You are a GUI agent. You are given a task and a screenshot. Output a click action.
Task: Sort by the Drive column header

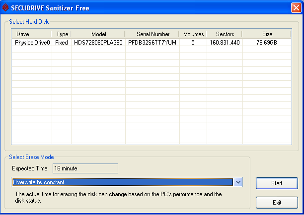coord(32,34)
